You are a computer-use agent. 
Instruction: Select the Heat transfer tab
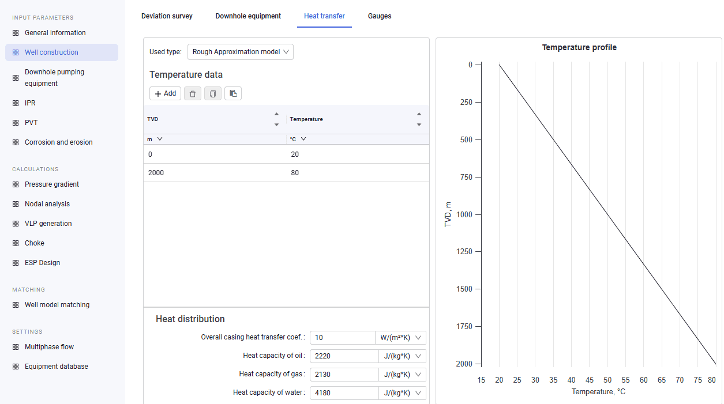[324, 16]
